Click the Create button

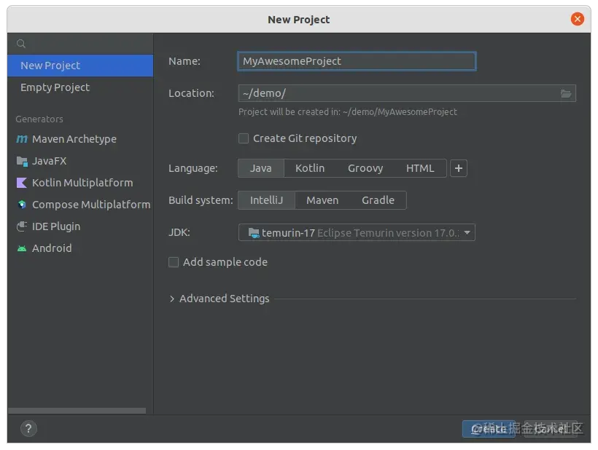(x=489, y=429)
